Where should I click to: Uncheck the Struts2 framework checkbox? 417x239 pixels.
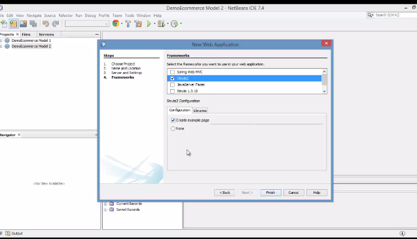172,78
